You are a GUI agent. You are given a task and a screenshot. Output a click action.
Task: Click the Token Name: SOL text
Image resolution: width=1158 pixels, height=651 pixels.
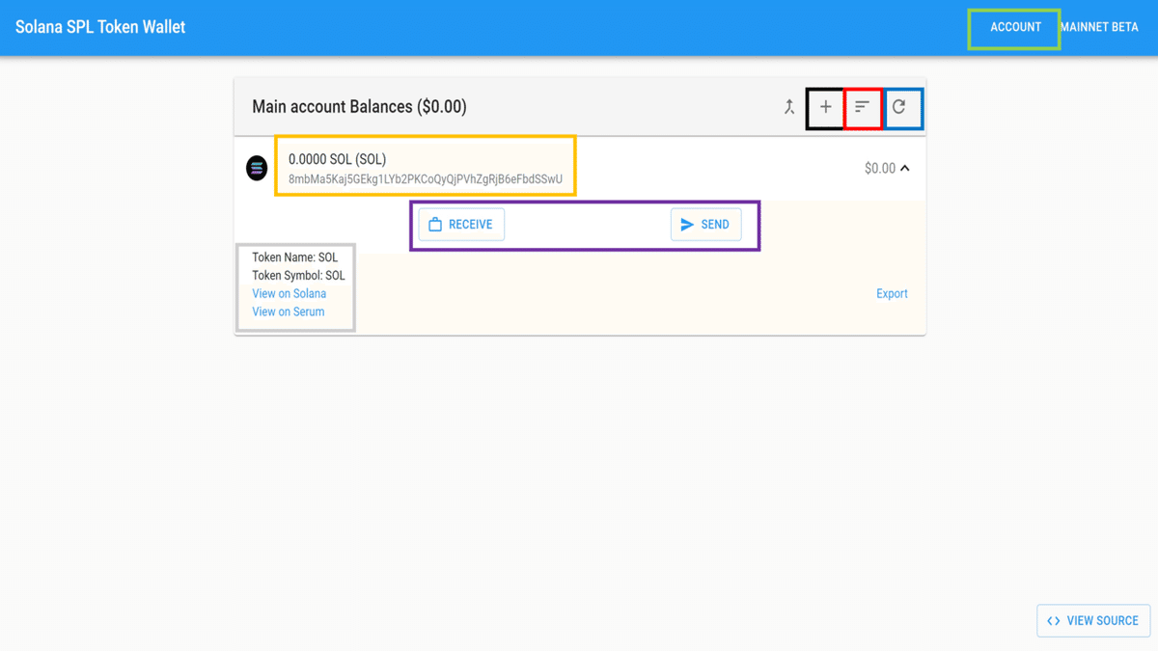coord(295,258)
